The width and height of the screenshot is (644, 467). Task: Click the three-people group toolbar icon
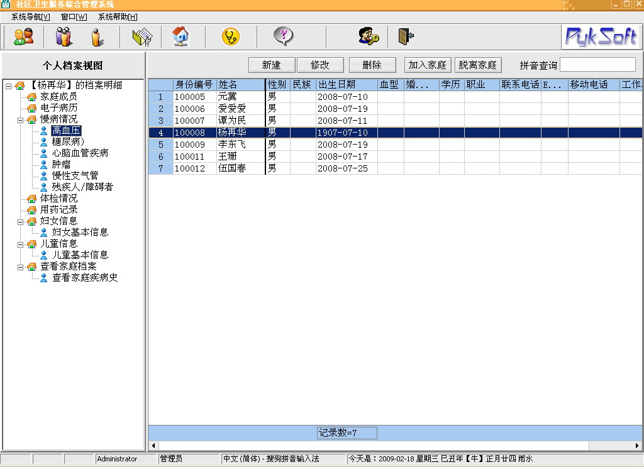coord(64,37)
